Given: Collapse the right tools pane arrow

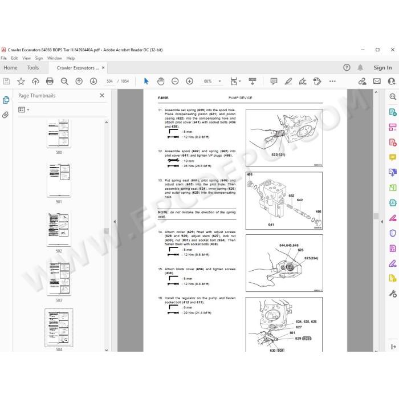Looking at the screenshot, I should (x=382, y=222).
